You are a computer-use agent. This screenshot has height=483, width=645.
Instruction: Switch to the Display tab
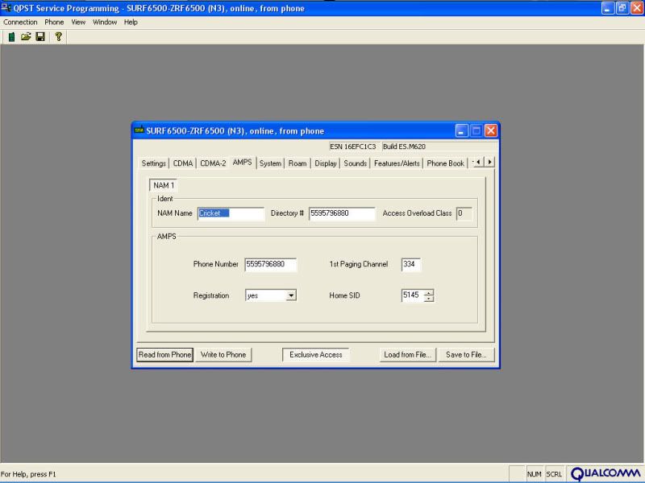(x=326, y=163)
